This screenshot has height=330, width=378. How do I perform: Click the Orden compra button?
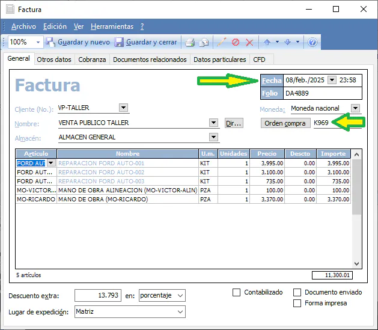(285, 123)
